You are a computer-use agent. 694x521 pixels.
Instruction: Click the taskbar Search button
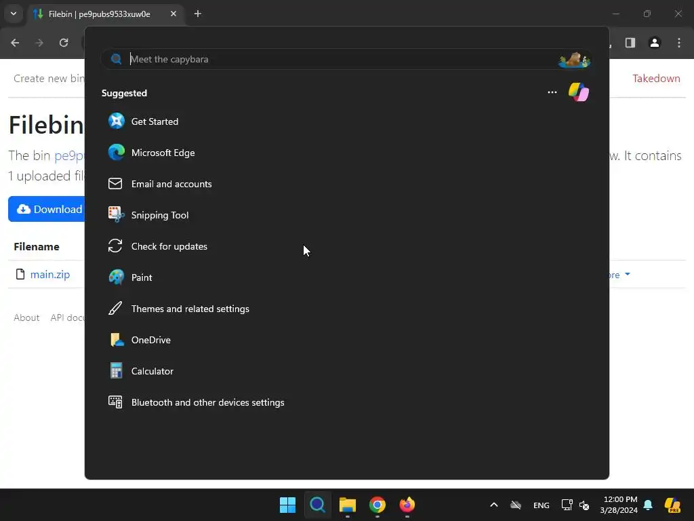click(317, 505)
